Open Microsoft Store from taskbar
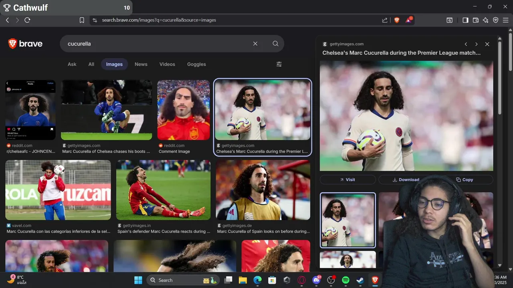Screen dimensions: 513x288 (272, 280)
